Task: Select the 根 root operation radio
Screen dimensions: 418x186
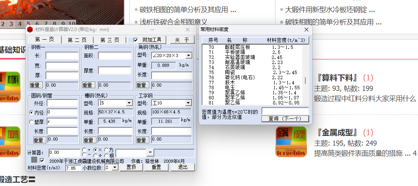Action: tap(106, 155)
